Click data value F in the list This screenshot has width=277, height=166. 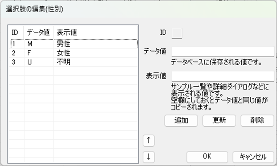[29, 53]
